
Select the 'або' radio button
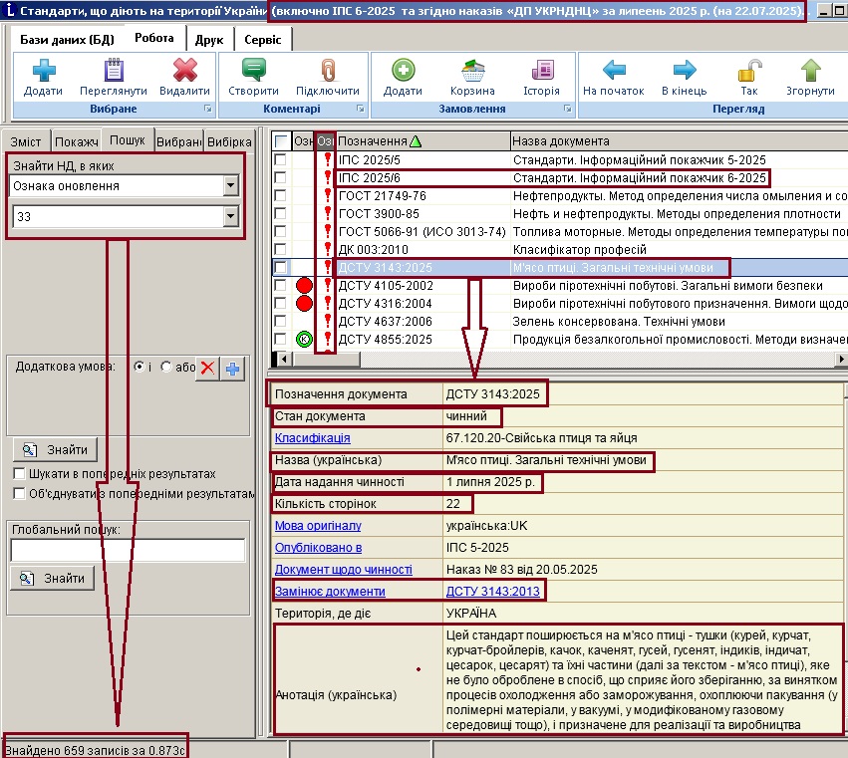[166, 367]
